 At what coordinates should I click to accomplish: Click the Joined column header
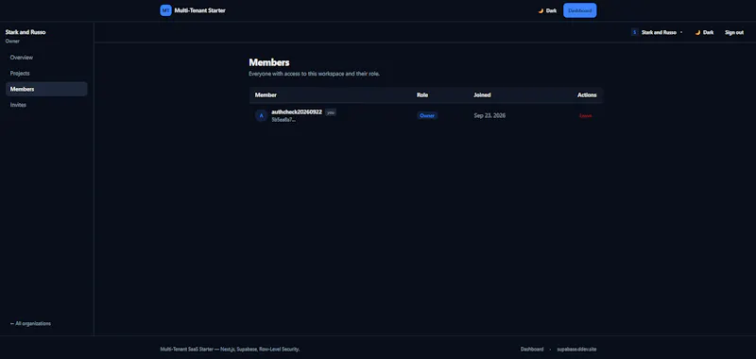[482, 94]
